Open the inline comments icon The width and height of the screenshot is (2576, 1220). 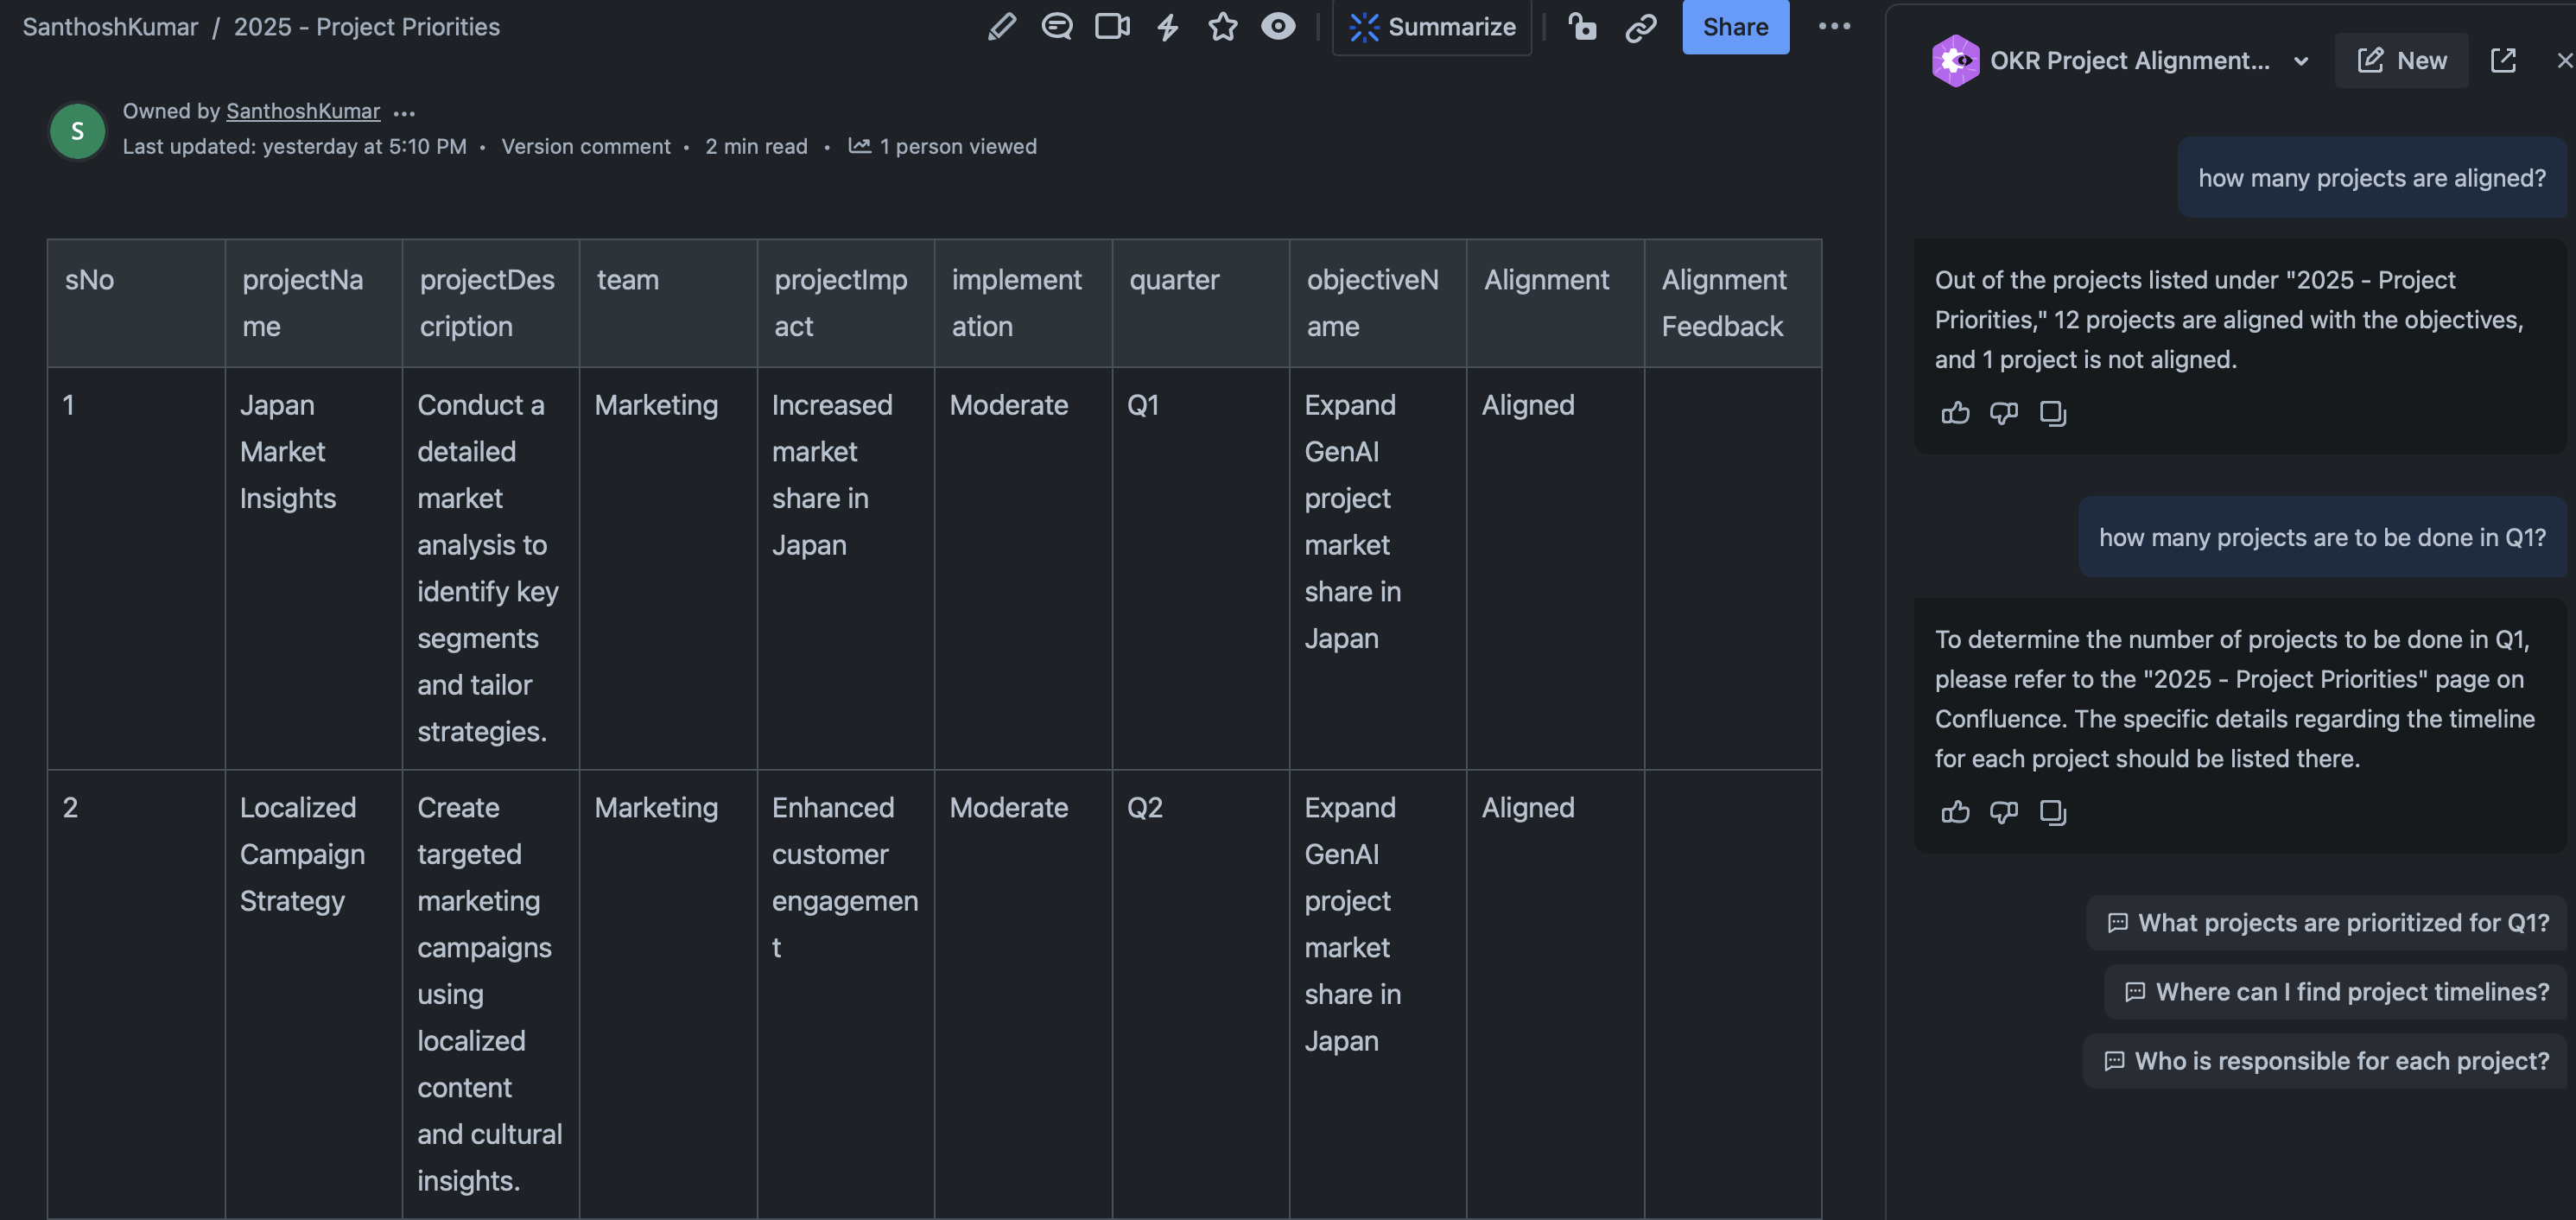(x=1056, y=27)
